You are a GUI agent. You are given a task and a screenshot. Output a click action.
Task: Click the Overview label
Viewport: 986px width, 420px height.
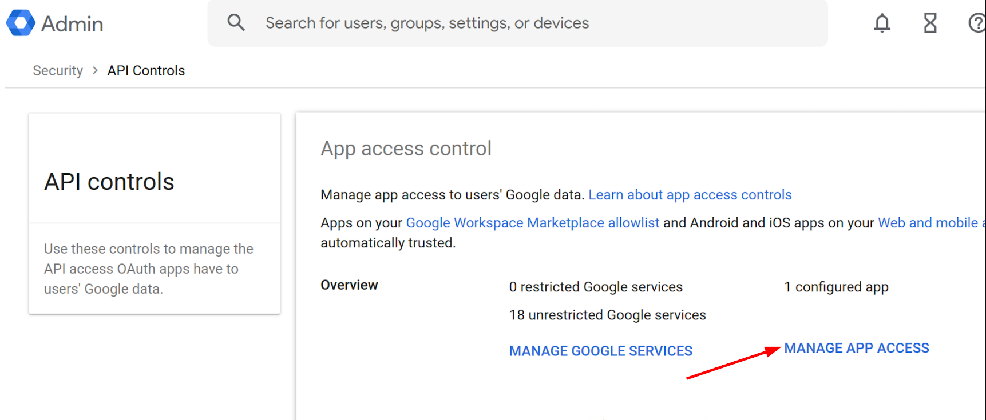click(349, 285)
